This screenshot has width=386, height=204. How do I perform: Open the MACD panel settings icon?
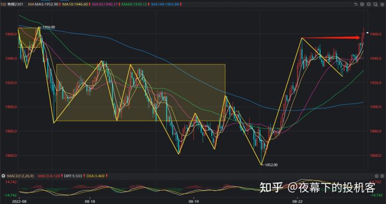377,176
